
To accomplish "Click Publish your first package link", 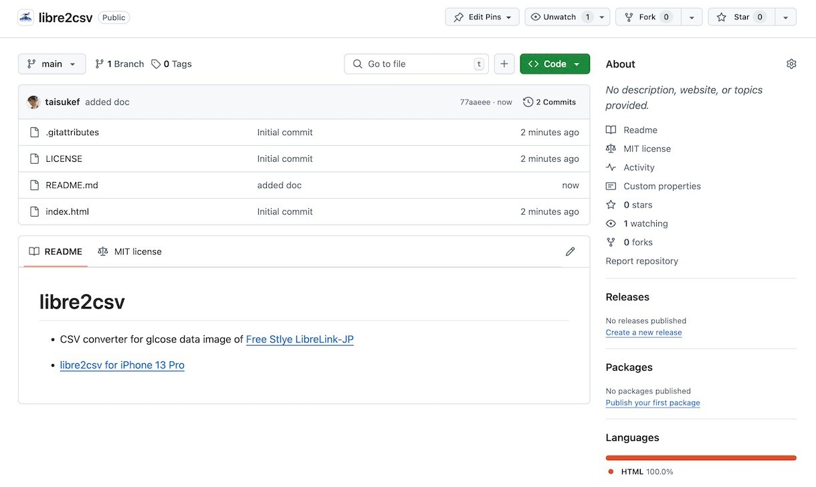I will click(653, 403).
